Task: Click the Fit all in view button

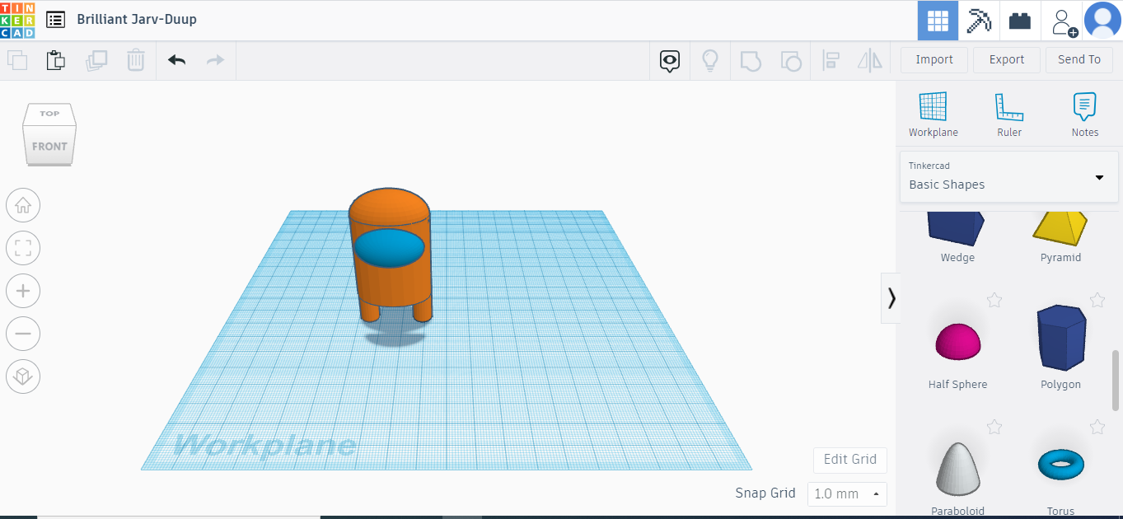Action: [23, 248]
